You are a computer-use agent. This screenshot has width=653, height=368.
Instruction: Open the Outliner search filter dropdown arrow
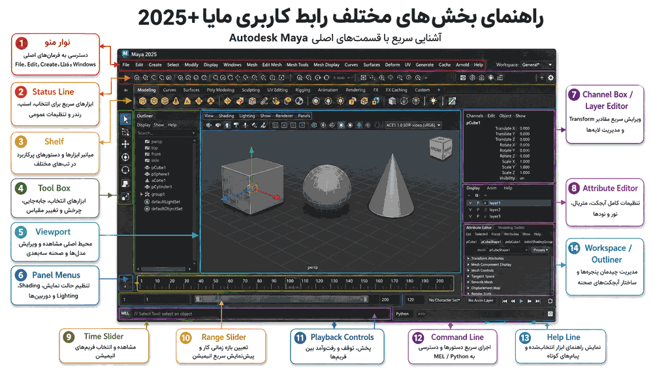click(x=194, y=133)
